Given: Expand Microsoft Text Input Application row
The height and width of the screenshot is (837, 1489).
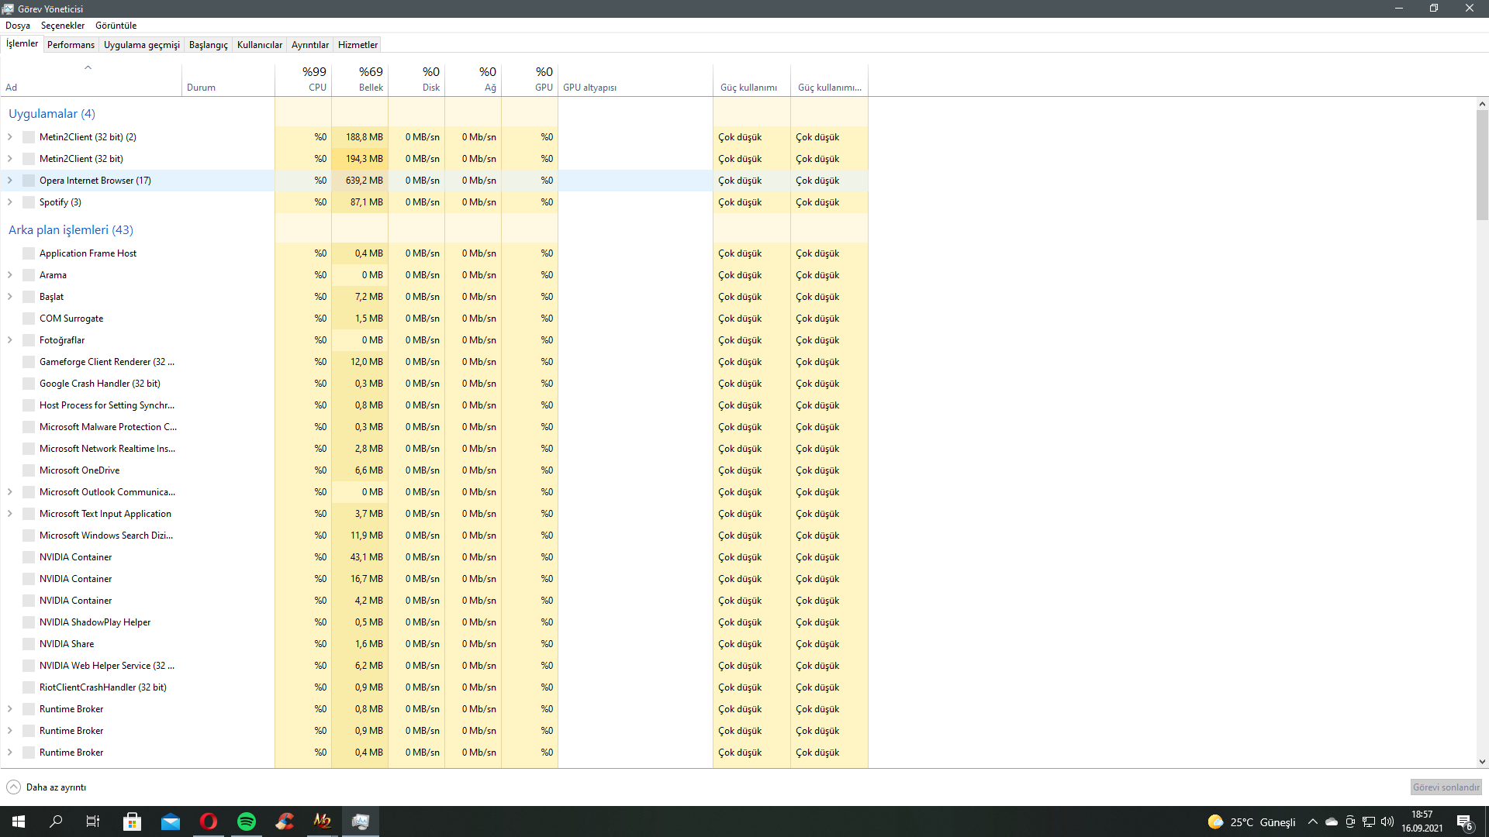Looking at the screenshot, I should tap(10, 514).
